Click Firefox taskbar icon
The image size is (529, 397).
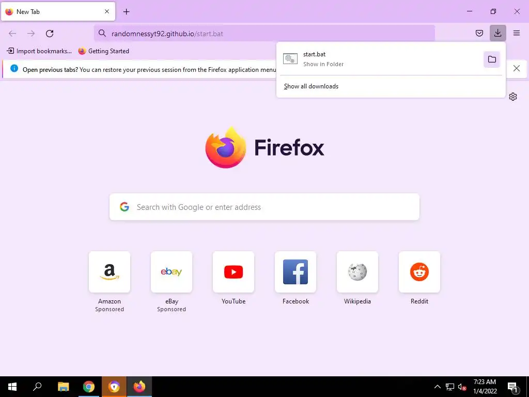139,387
